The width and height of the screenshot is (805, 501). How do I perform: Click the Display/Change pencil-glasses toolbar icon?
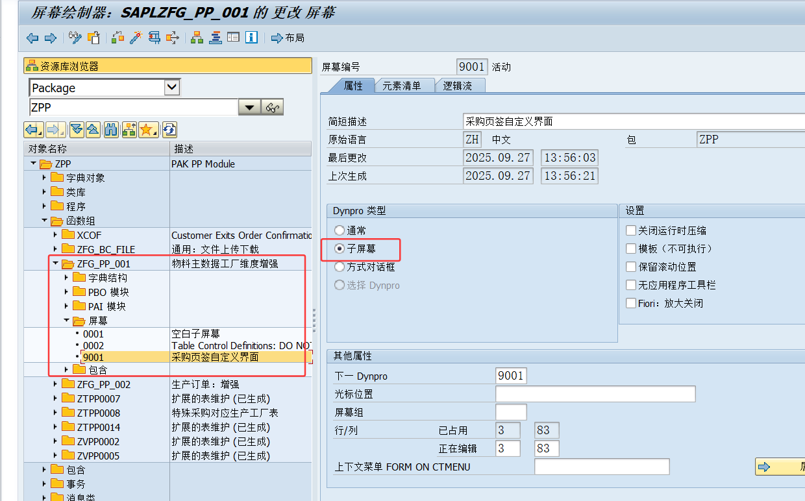(x=75, y=38)
